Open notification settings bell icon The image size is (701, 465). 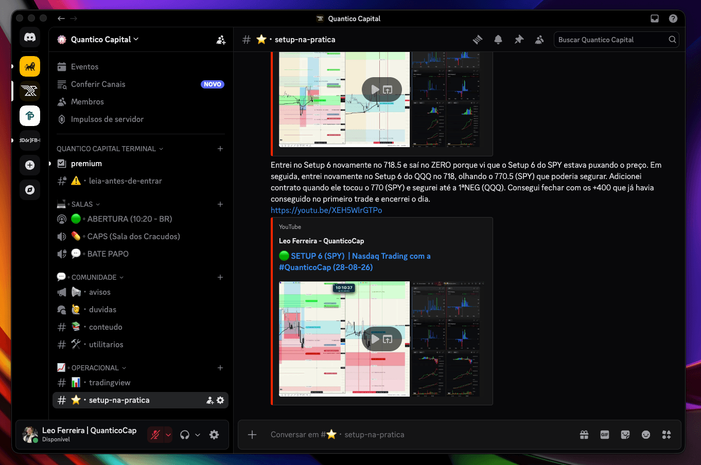(498, 40)
